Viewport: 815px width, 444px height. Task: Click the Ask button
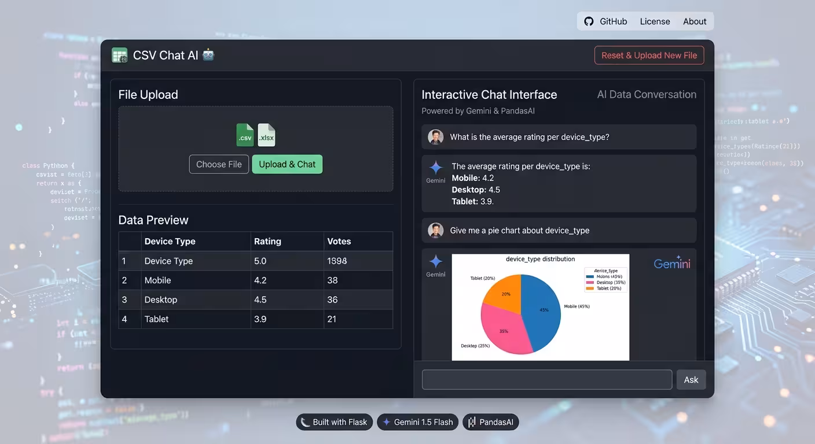click(691, 380)
